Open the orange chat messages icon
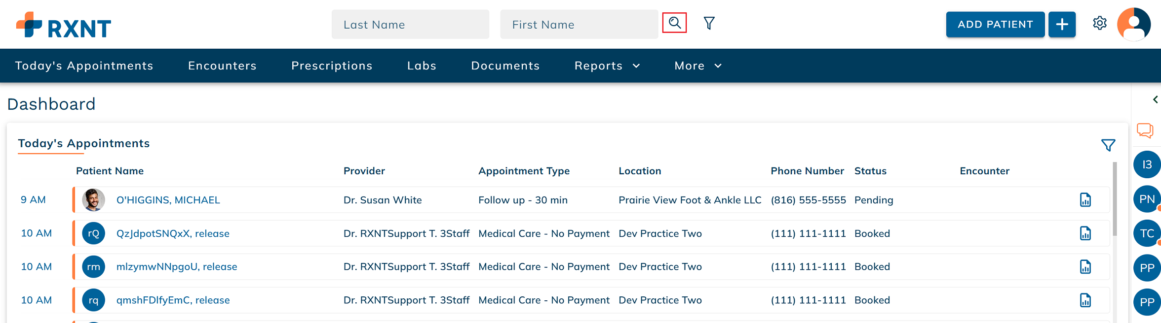This screenshot has height=323, width=1161. (x=1145, y=130)
